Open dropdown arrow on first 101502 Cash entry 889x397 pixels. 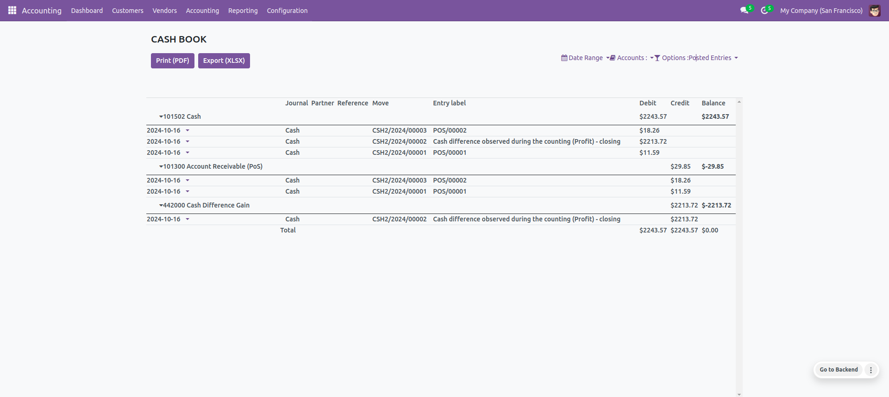[x=188, y=131]
